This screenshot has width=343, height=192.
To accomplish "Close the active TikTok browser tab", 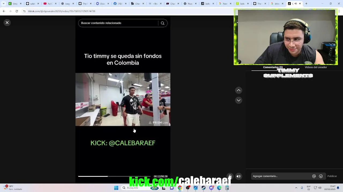I will (300, 4).
